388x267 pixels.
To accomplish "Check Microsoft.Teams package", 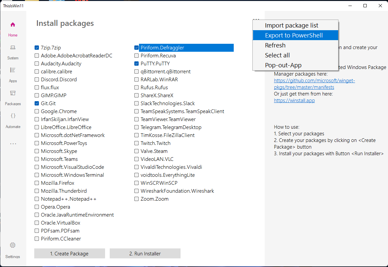I will tap(37, 159).
